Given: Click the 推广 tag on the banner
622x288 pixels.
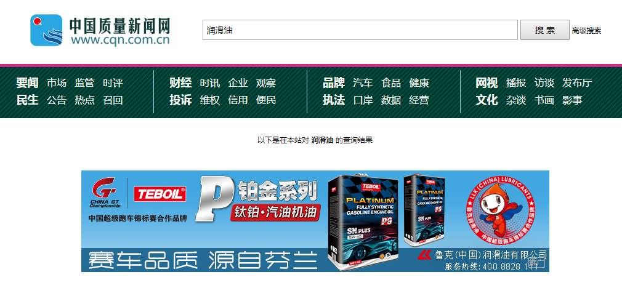Looking at the screenshot, I should coord(537,263).
